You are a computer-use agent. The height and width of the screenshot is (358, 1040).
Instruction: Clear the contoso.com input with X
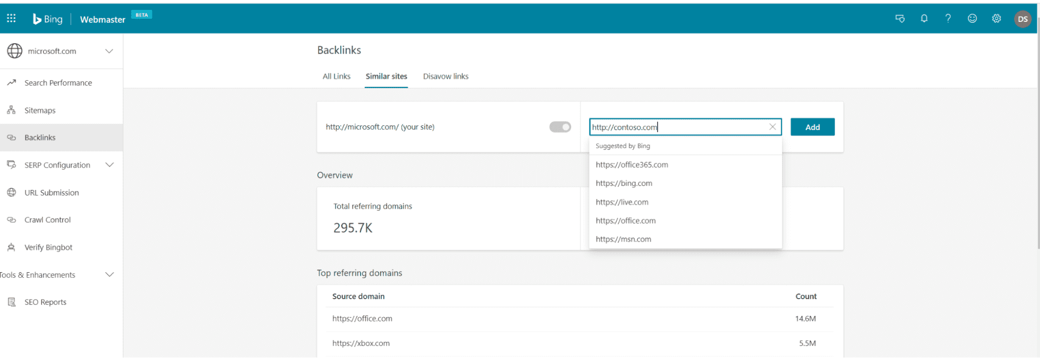pos(773,127)
